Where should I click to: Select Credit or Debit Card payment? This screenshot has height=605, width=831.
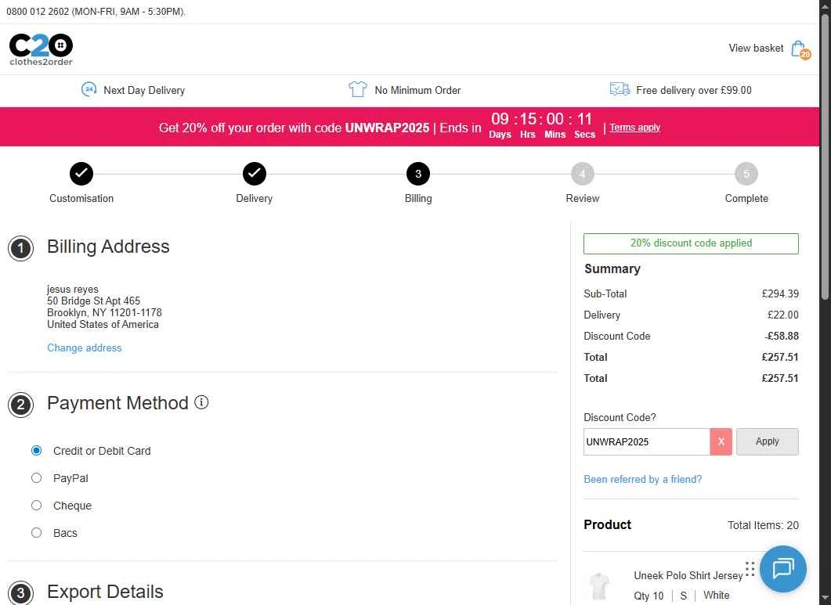coord(36,451)
